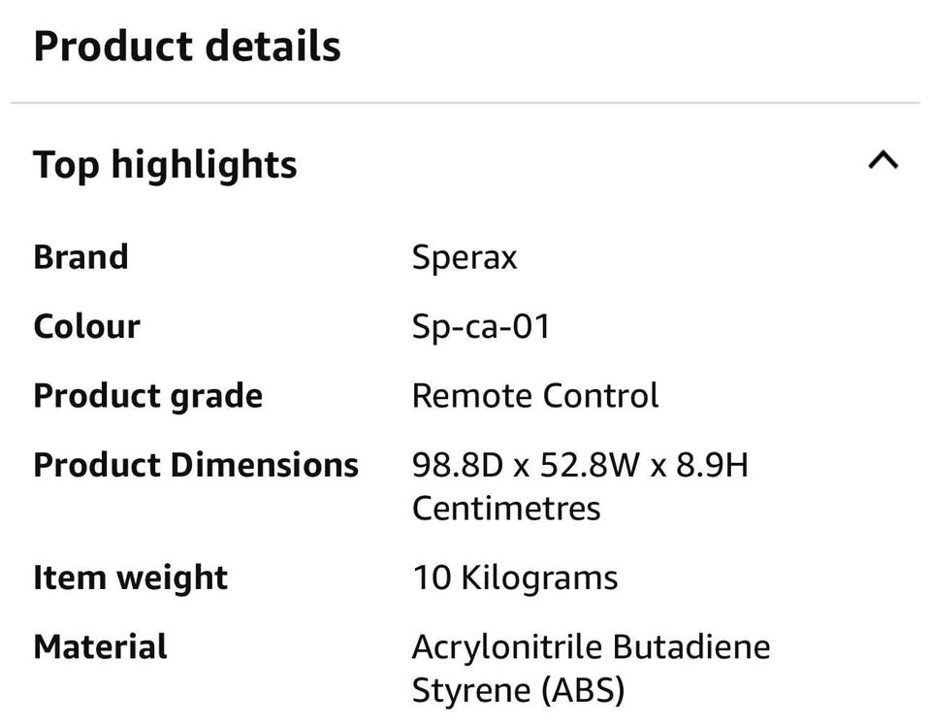Click the 8.9H height figure

pos(711,465)
